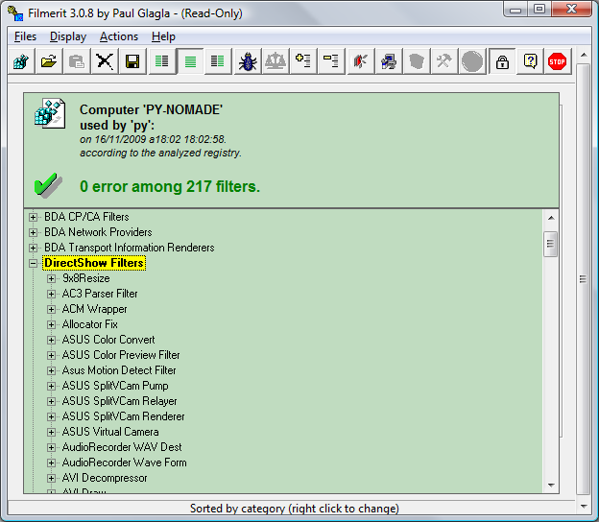Viewport: 599px width, 522px height.
Task: Open the Display menu
Action: point(68,36)
